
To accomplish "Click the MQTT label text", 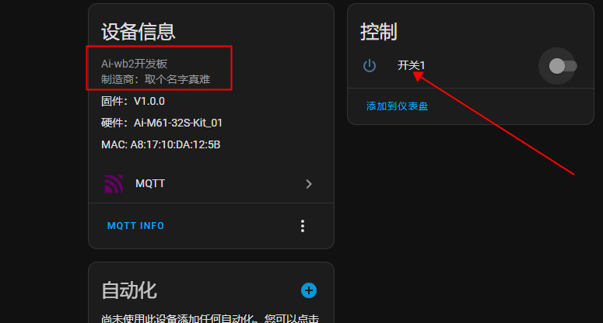I will (x=150, y=183).
